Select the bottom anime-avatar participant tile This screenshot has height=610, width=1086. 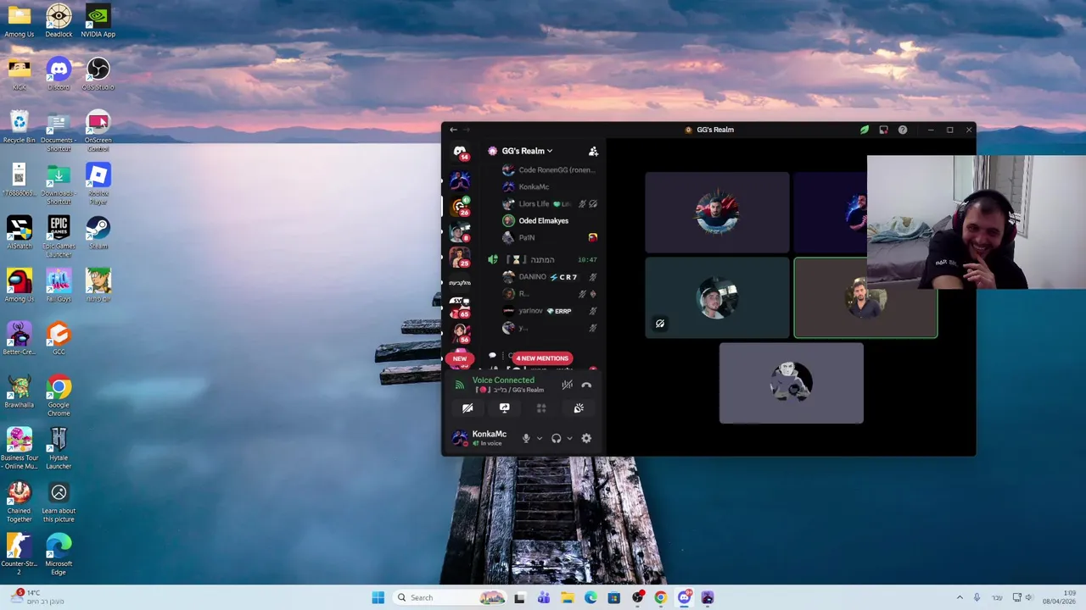(791, 383)
